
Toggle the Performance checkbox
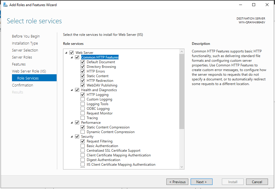pos(77,123)
